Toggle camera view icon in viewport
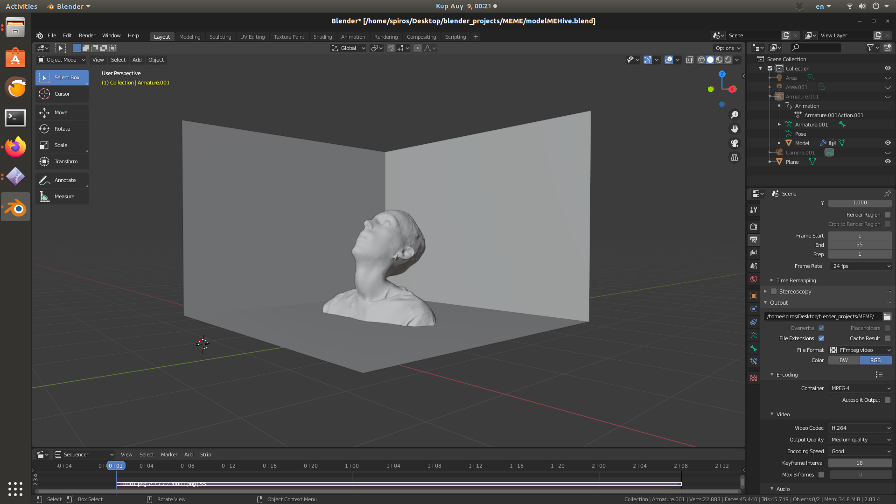Screen dimensions: 896x504 coord(735,143)
